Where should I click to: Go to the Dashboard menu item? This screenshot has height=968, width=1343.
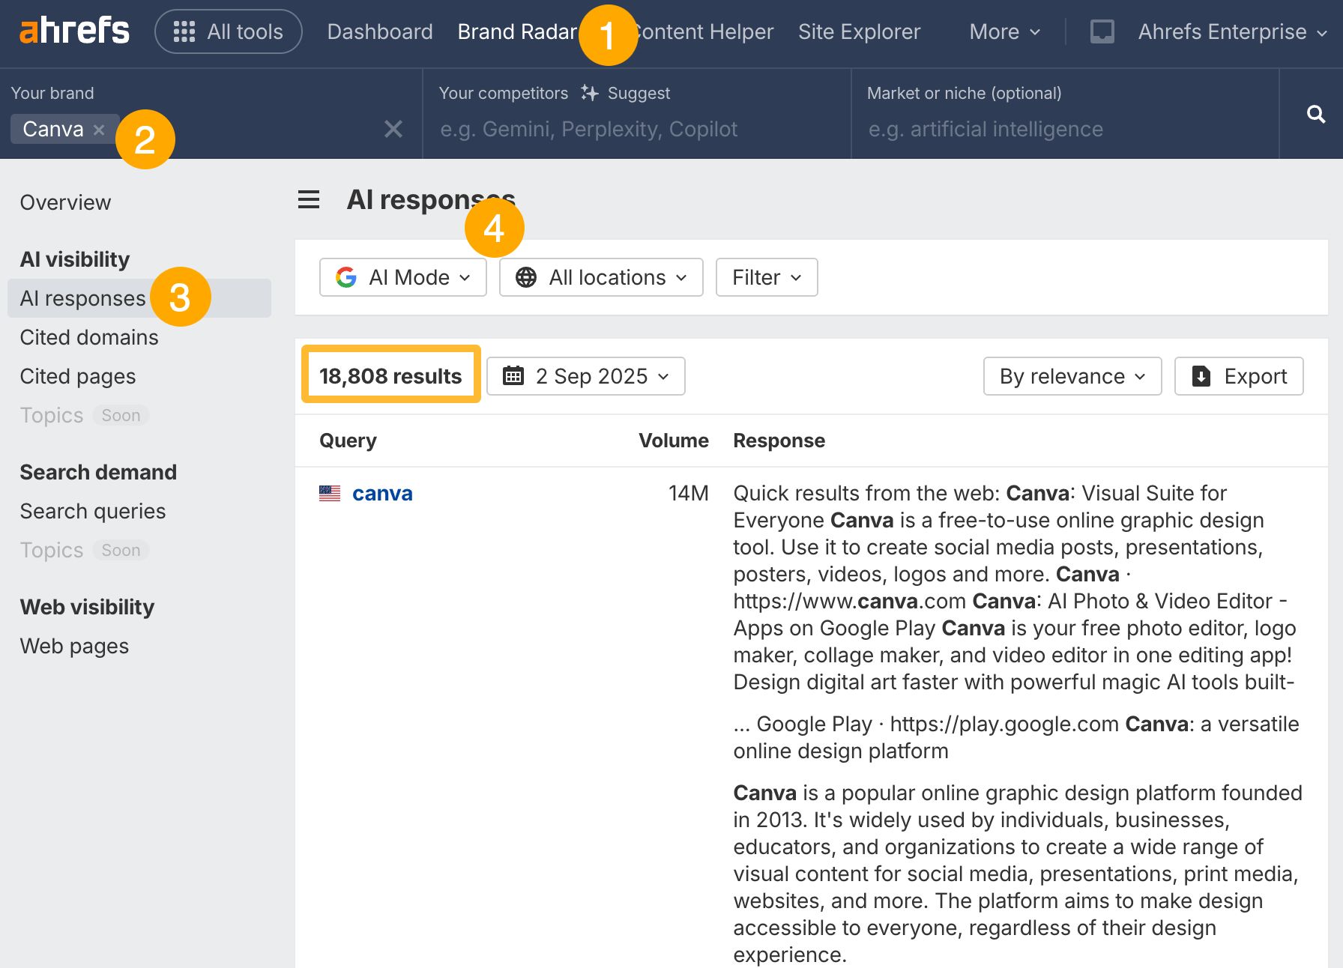tap(380, 31)
